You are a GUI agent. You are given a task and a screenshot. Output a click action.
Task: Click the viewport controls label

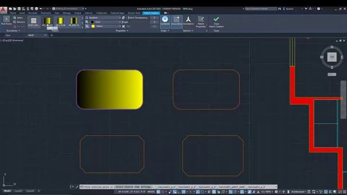coord(12,41)
